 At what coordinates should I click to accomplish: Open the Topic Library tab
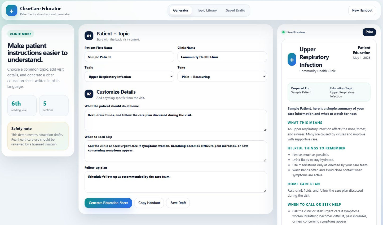[x=207, y=11]
